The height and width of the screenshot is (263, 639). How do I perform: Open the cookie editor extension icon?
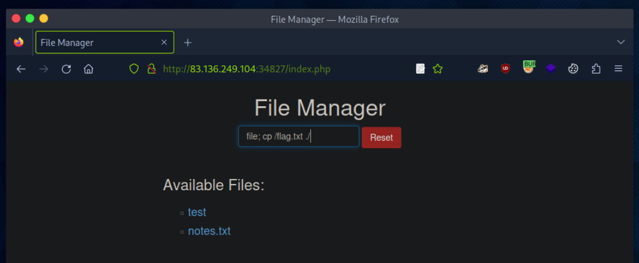[573, 69]
